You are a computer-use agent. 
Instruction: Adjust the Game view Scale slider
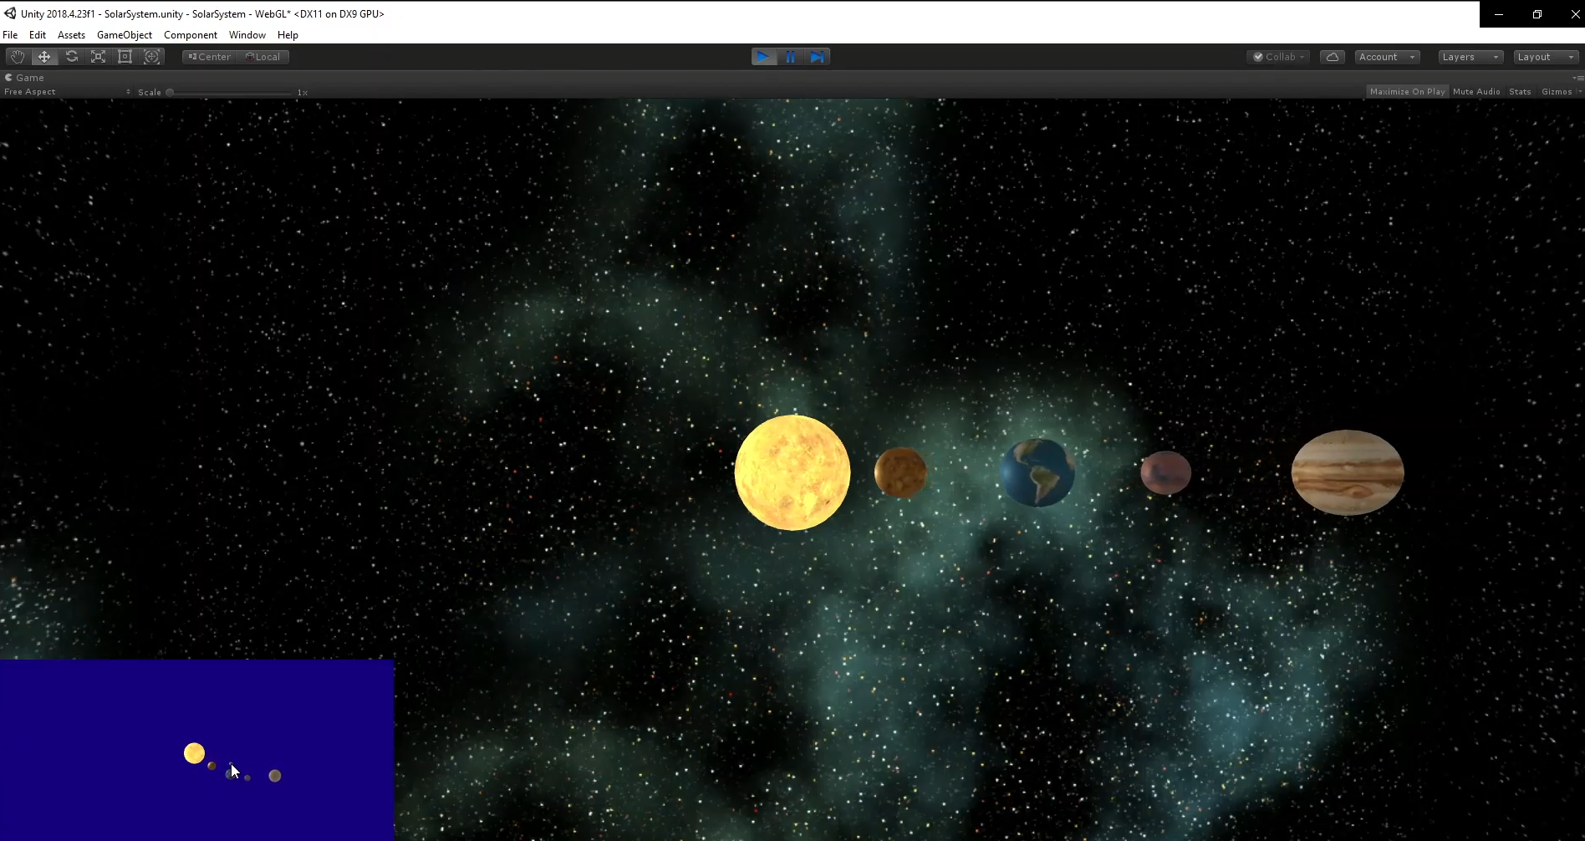tap(169, 92)
